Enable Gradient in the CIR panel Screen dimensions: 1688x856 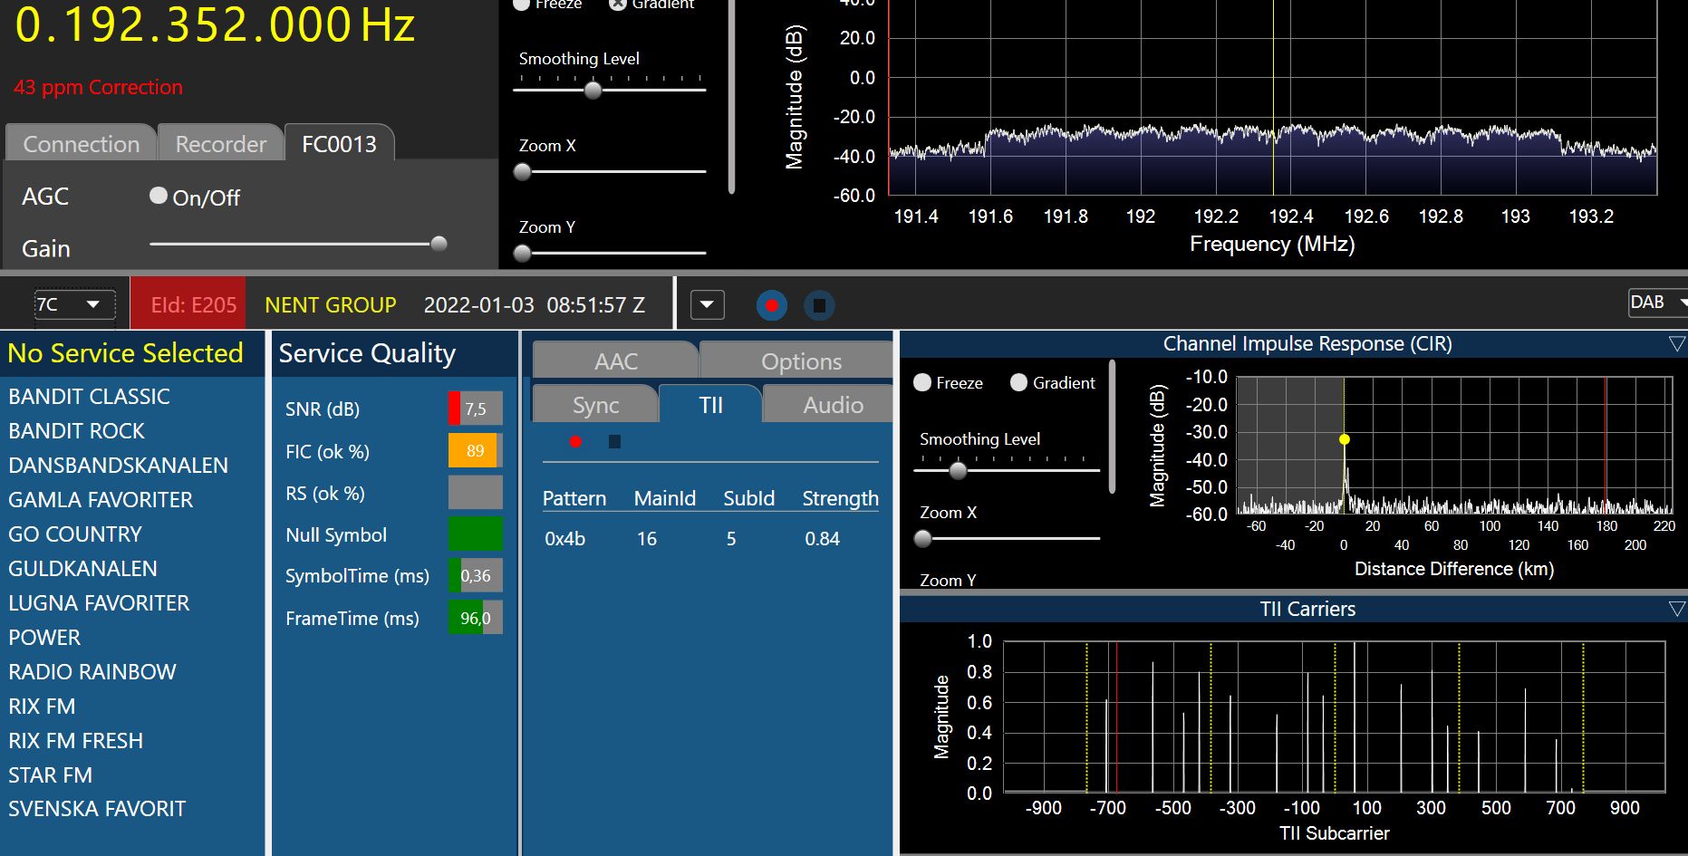pyautogui.click(x=1018, y=382)
